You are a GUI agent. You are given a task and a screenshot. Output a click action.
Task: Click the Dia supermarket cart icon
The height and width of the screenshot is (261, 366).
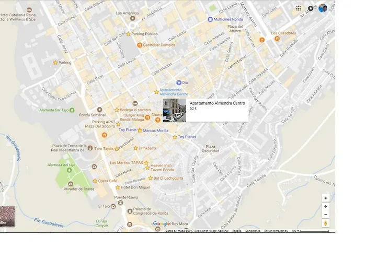[178, 82]
